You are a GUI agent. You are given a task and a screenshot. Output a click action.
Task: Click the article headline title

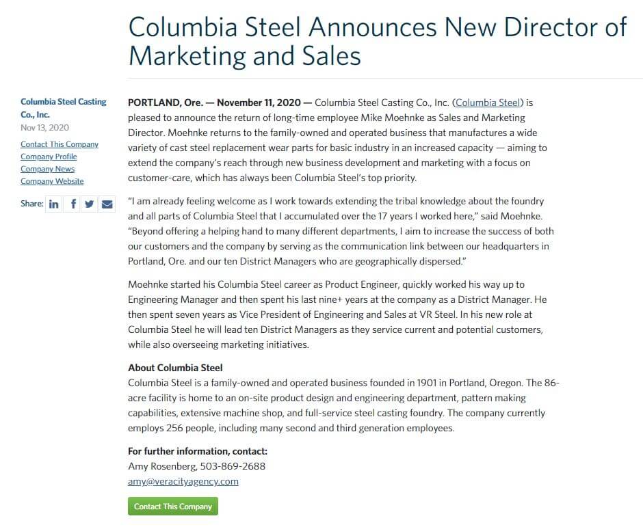[378, 42]
